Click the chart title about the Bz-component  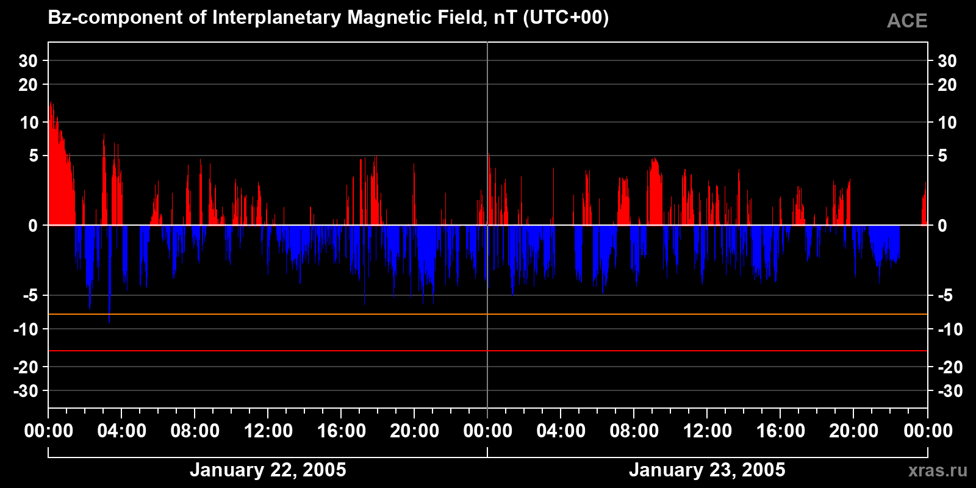coord(328,18)
